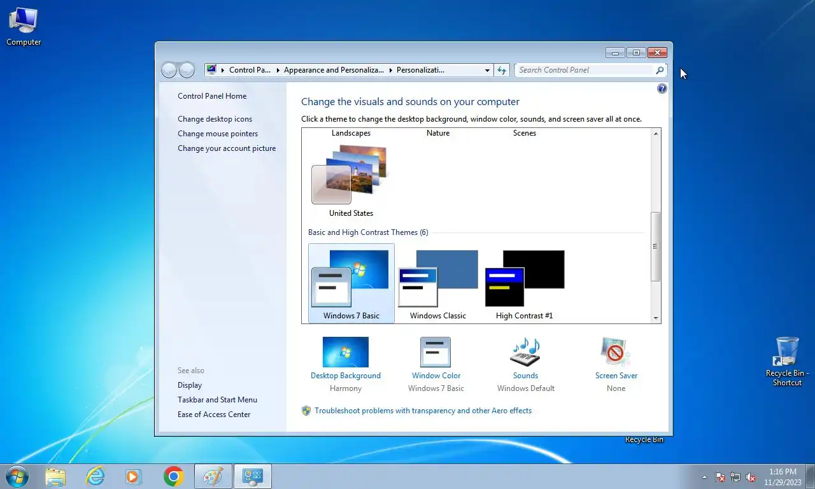Click the help question mark icon

pos(662,89)
